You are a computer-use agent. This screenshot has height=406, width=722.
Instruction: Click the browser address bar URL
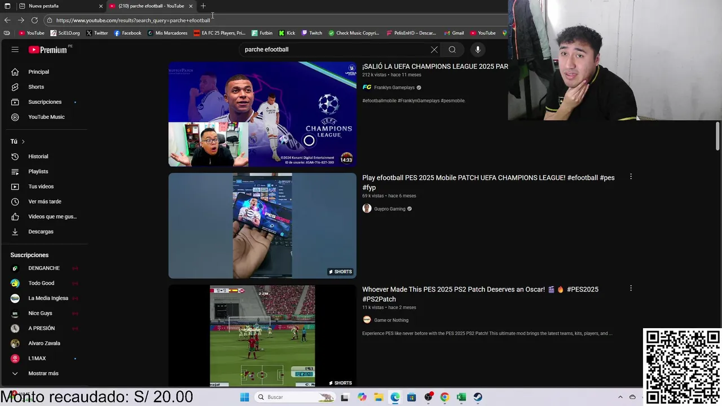tap(133, 20)
